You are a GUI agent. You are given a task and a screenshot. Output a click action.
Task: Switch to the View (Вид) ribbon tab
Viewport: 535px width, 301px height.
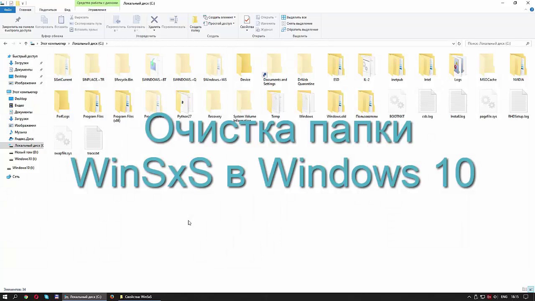tap(67, 10)
